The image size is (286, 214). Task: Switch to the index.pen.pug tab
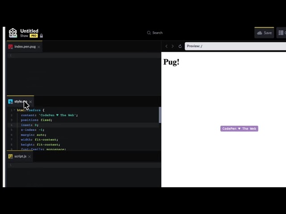[25, 46]
